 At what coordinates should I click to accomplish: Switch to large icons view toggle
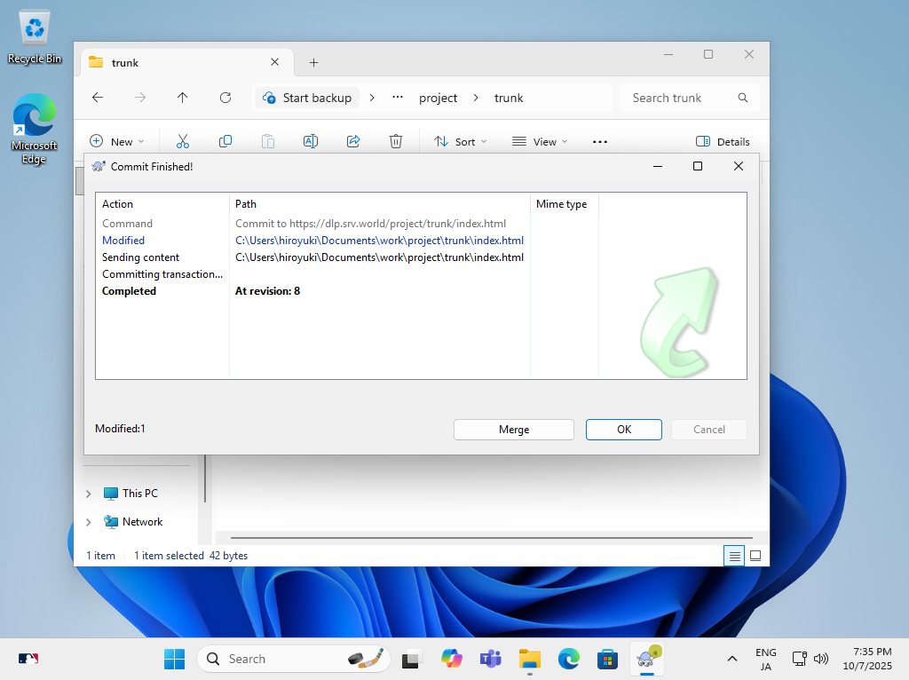755,556
